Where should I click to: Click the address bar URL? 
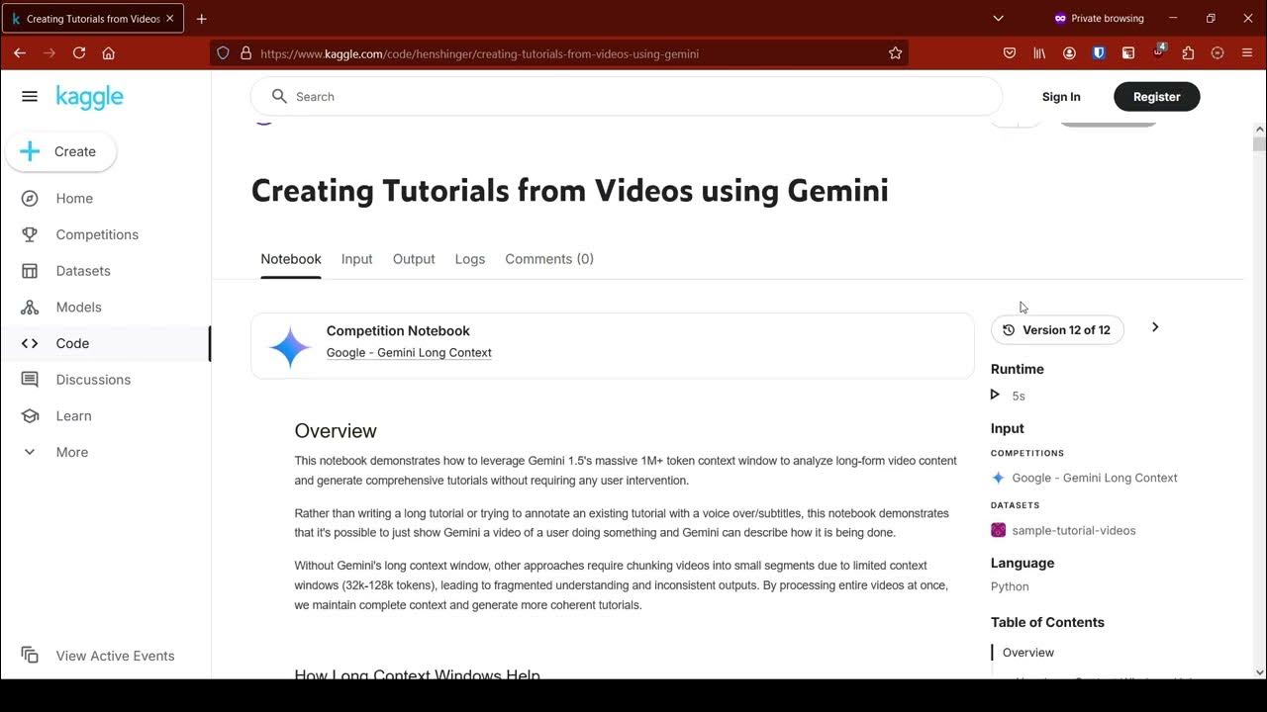tap(479, 53)
